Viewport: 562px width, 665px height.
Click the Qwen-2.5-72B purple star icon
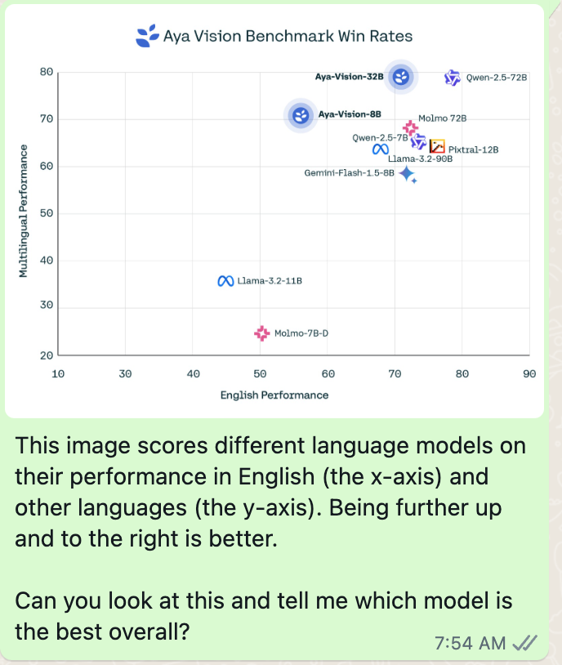tap(454, 76)
